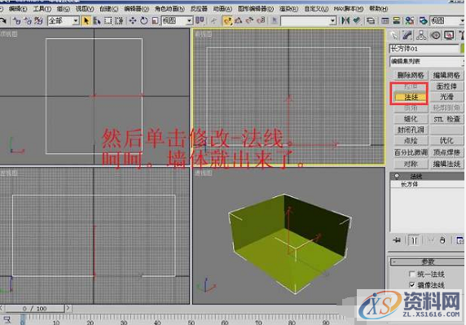
Task: Open the 编辑(E) menu
Action: (x=18, y=9)
